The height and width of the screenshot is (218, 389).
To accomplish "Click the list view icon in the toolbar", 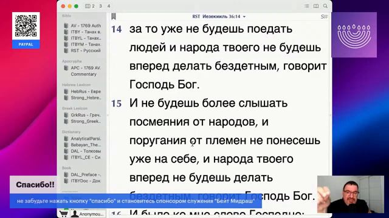I will (x=307, y=6).
